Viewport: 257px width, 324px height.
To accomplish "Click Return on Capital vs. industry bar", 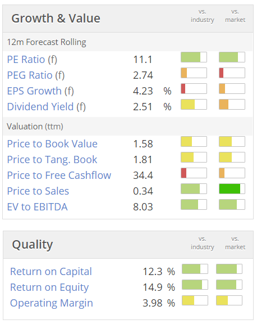I will pos(195,269).
